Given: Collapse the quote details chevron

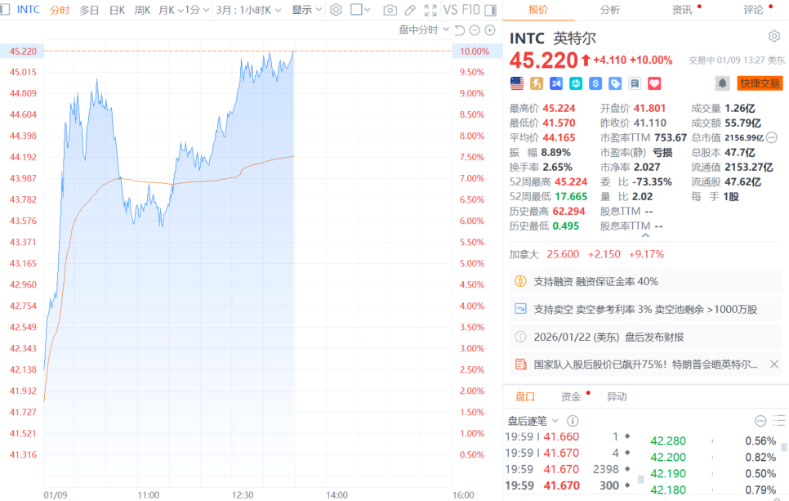Looking at the screenshot, I should 645,235.
